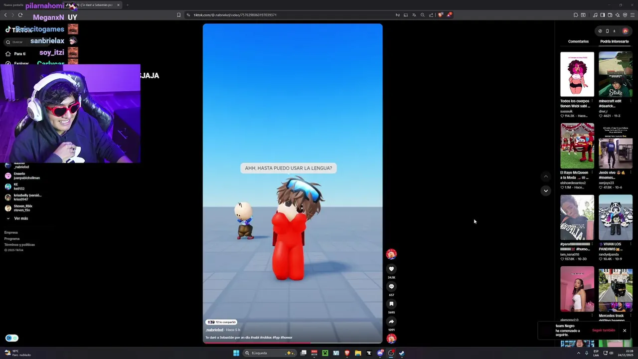Open File Explorer from taskbar
The image size is (638, 359).
pyautogui.click(x=358, y=353)
